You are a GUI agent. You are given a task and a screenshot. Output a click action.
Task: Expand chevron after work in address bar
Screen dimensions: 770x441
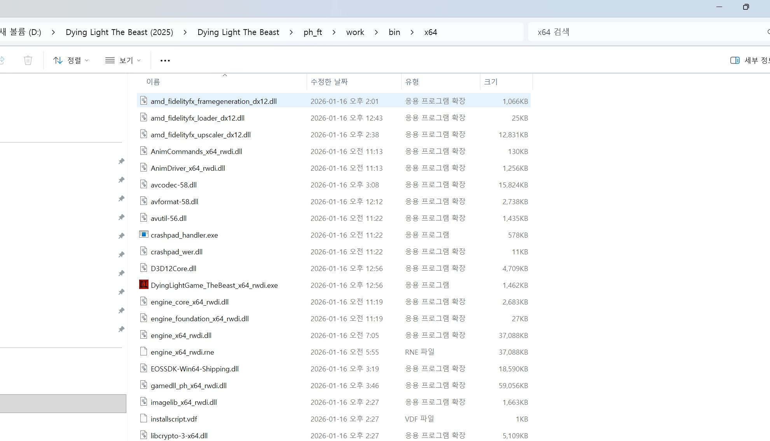pos(376,32)
